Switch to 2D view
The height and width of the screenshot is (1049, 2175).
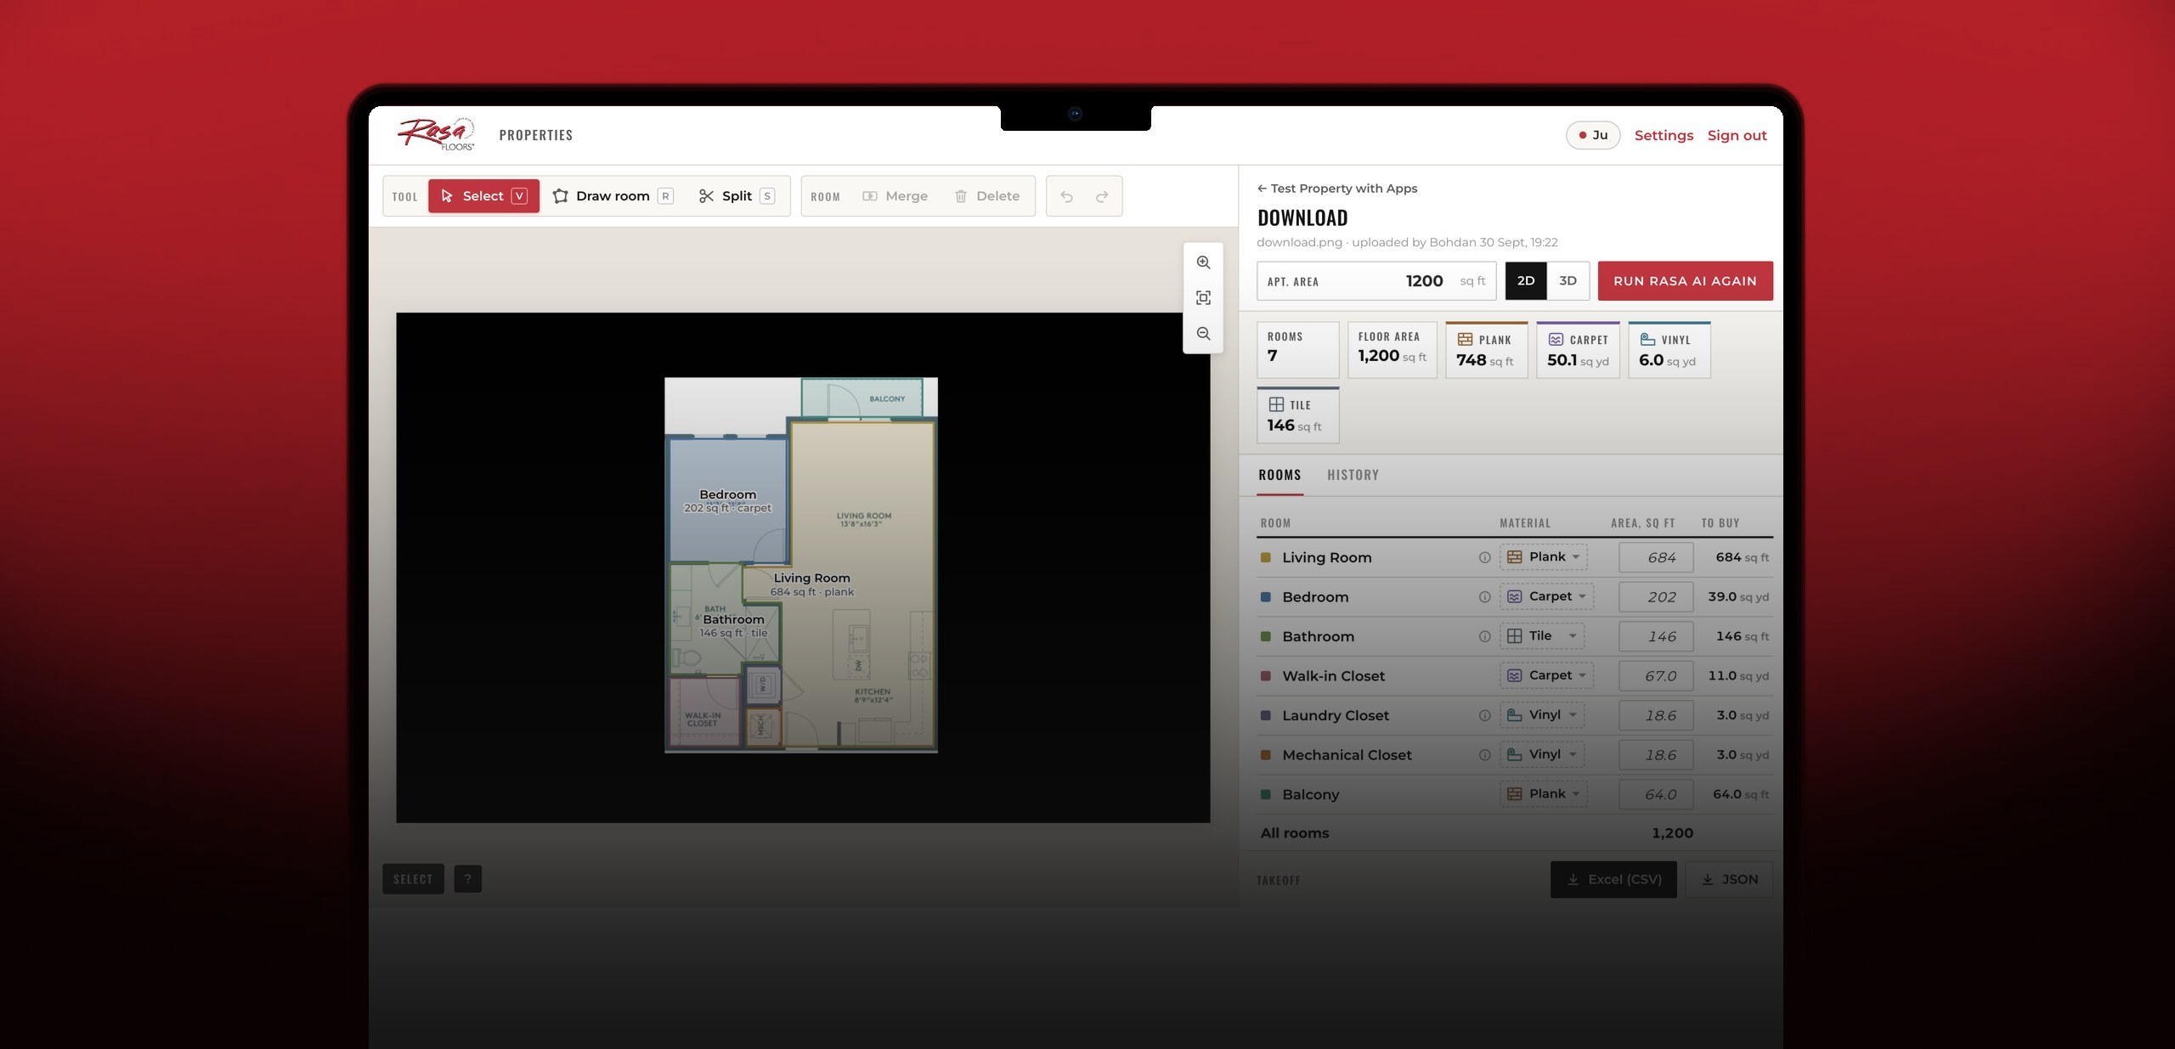click(1526, 281)
